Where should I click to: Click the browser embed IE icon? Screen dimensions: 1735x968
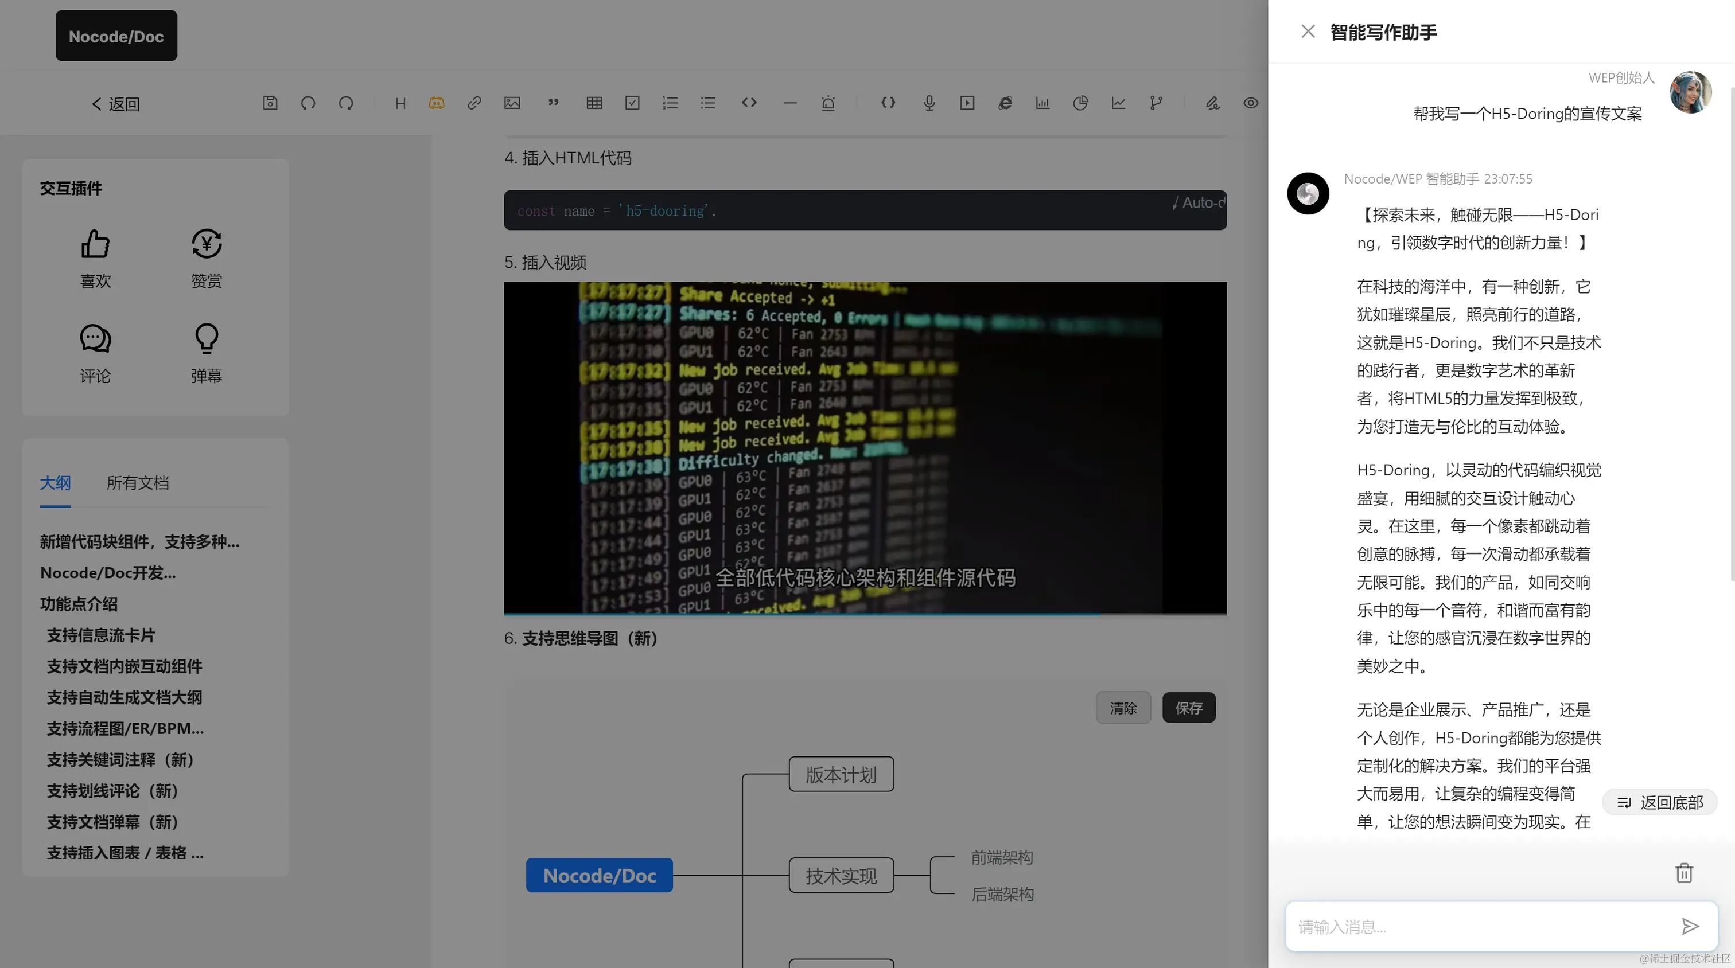tap(1004, 103)
